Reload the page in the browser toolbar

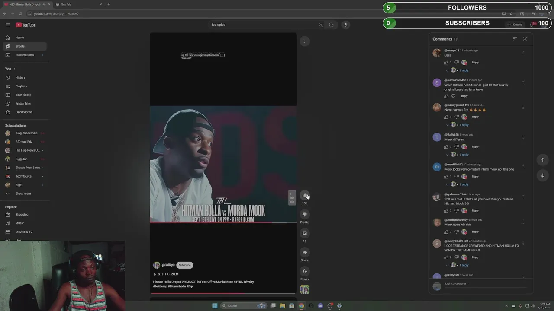pos(20,13)
